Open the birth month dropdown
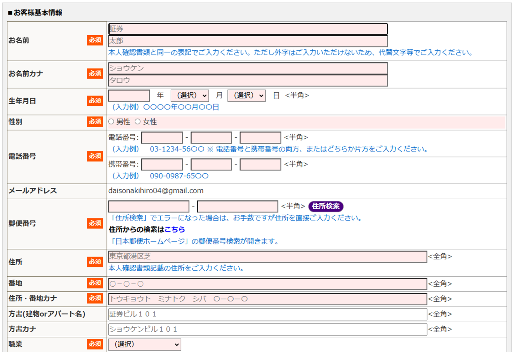Screen dimensions: 514x352 pos(190,95)
